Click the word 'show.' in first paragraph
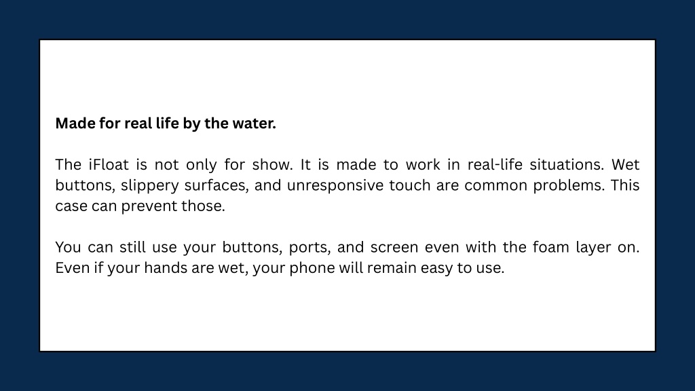This screenshot has width=695, height=391. coord(273,164)
